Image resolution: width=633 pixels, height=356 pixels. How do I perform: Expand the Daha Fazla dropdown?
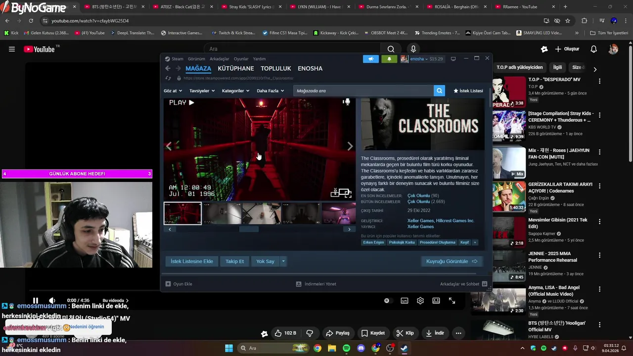270,91
